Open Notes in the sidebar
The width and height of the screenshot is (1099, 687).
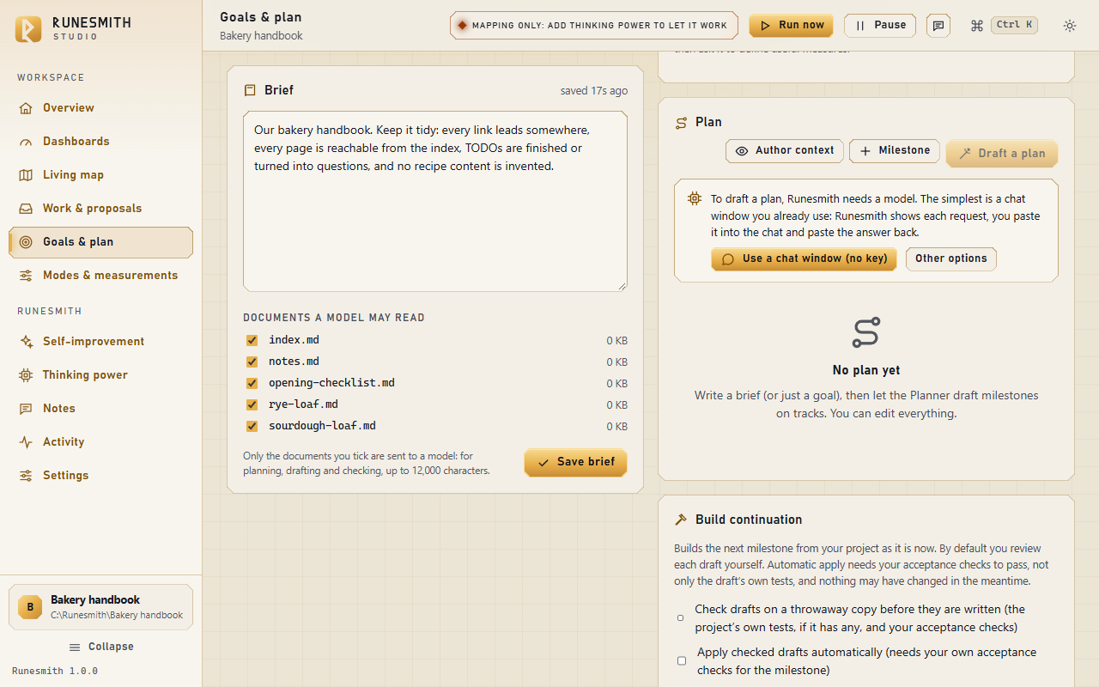click(100, 409)
